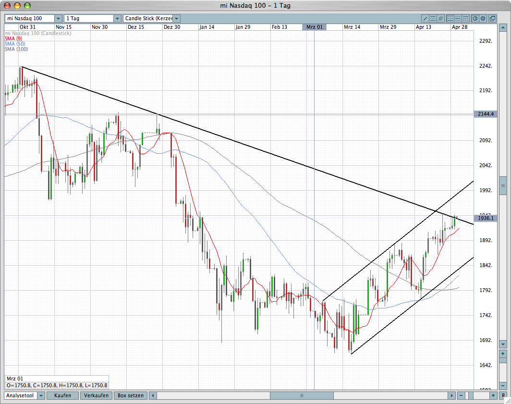Viewport: 511px width, 404px height.
Task: Click the Verkaufen button
Action: (x=96, y=395)
